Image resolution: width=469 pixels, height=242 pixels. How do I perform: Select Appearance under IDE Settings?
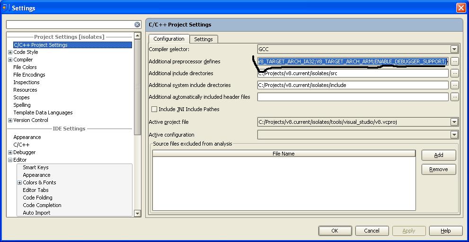(x=27, y=137)
